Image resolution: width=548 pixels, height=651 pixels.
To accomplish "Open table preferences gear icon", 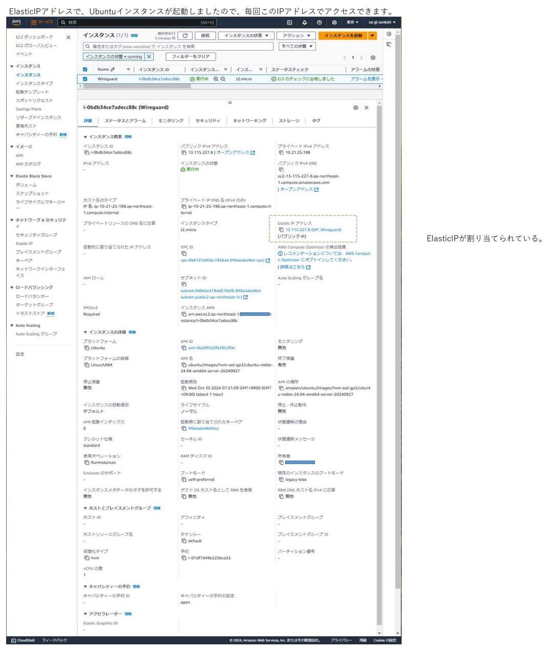I will point(373,58).
